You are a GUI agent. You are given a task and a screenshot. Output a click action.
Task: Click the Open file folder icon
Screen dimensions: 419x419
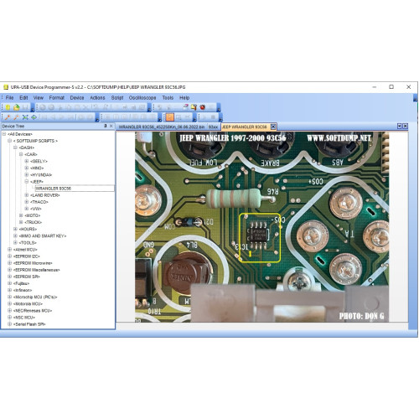point(17,107)
